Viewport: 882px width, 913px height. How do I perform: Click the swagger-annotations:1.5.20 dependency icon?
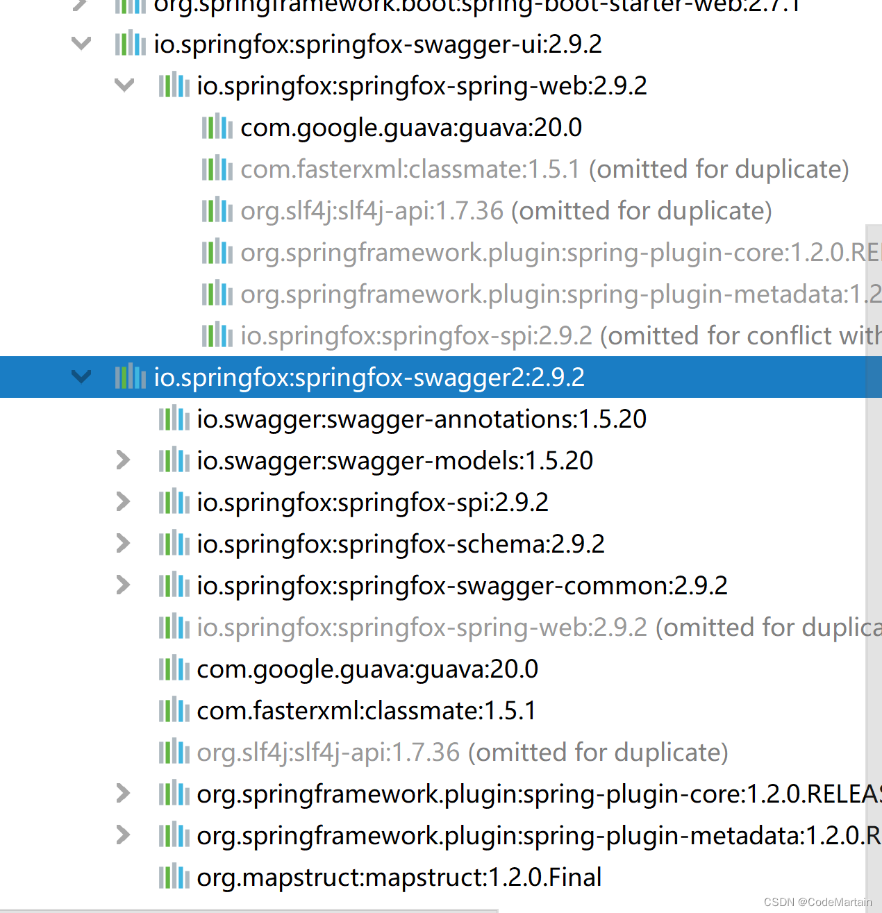pos(174,419)
